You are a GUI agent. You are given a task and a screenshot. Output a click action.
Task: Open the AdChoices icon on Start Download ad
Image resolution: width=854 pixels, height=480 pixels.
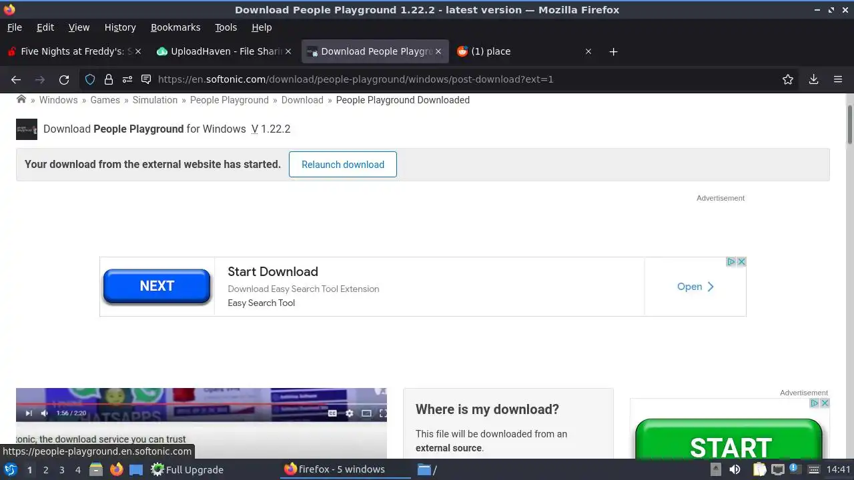coord(731,262)
